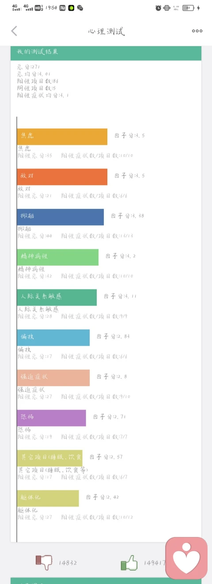Image resolution: width=212 pixels, height=584 pixels.
Task: Select the sky blue 偏执 bar
Action: [x=53, y=337]
